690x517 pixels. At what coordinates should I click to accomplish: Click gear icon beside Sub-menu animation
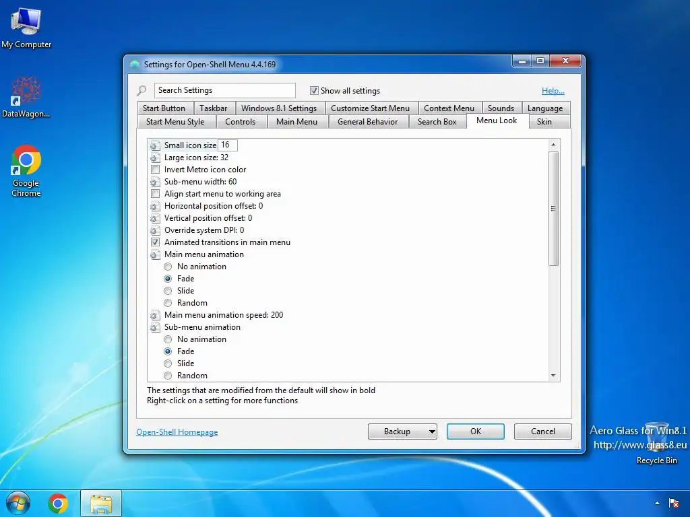pos(154,327)
